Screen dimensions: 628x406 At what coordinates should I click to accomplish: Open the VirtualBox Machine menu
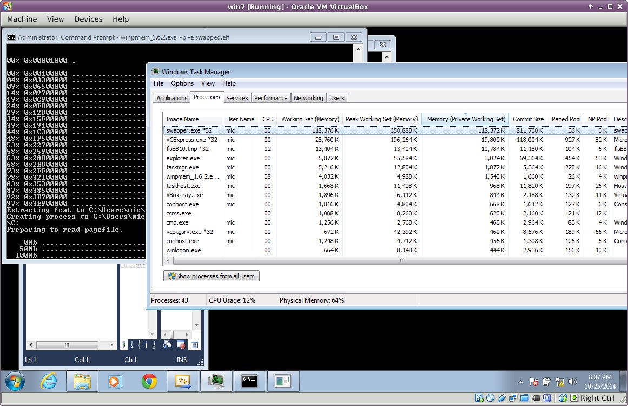(22, 19)
